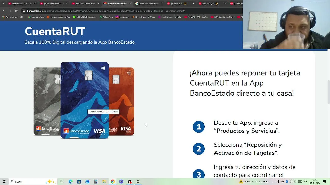330x185 pixels.
Task: Open the clock and date flyout
Action: click(x=315, y=182)
